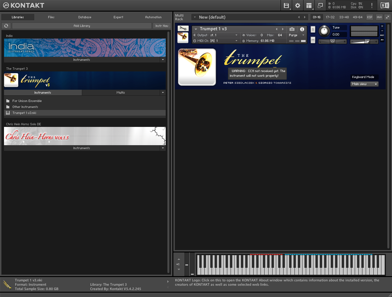Switch to the Files tab
Image resolution: width=392 pixels, height=297 pixels.
(51, 17)
